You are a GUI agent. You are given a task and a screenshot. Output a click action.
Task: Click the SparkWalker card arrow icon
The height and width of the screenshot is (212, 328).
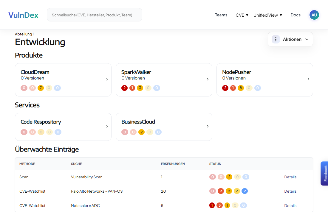click(x=208, y=79)
